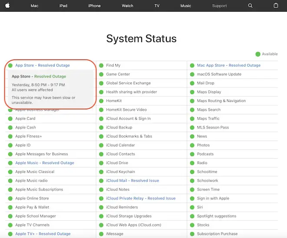Go to the Support menu item
Screen dimensions: 287x238
coord(219,6)
